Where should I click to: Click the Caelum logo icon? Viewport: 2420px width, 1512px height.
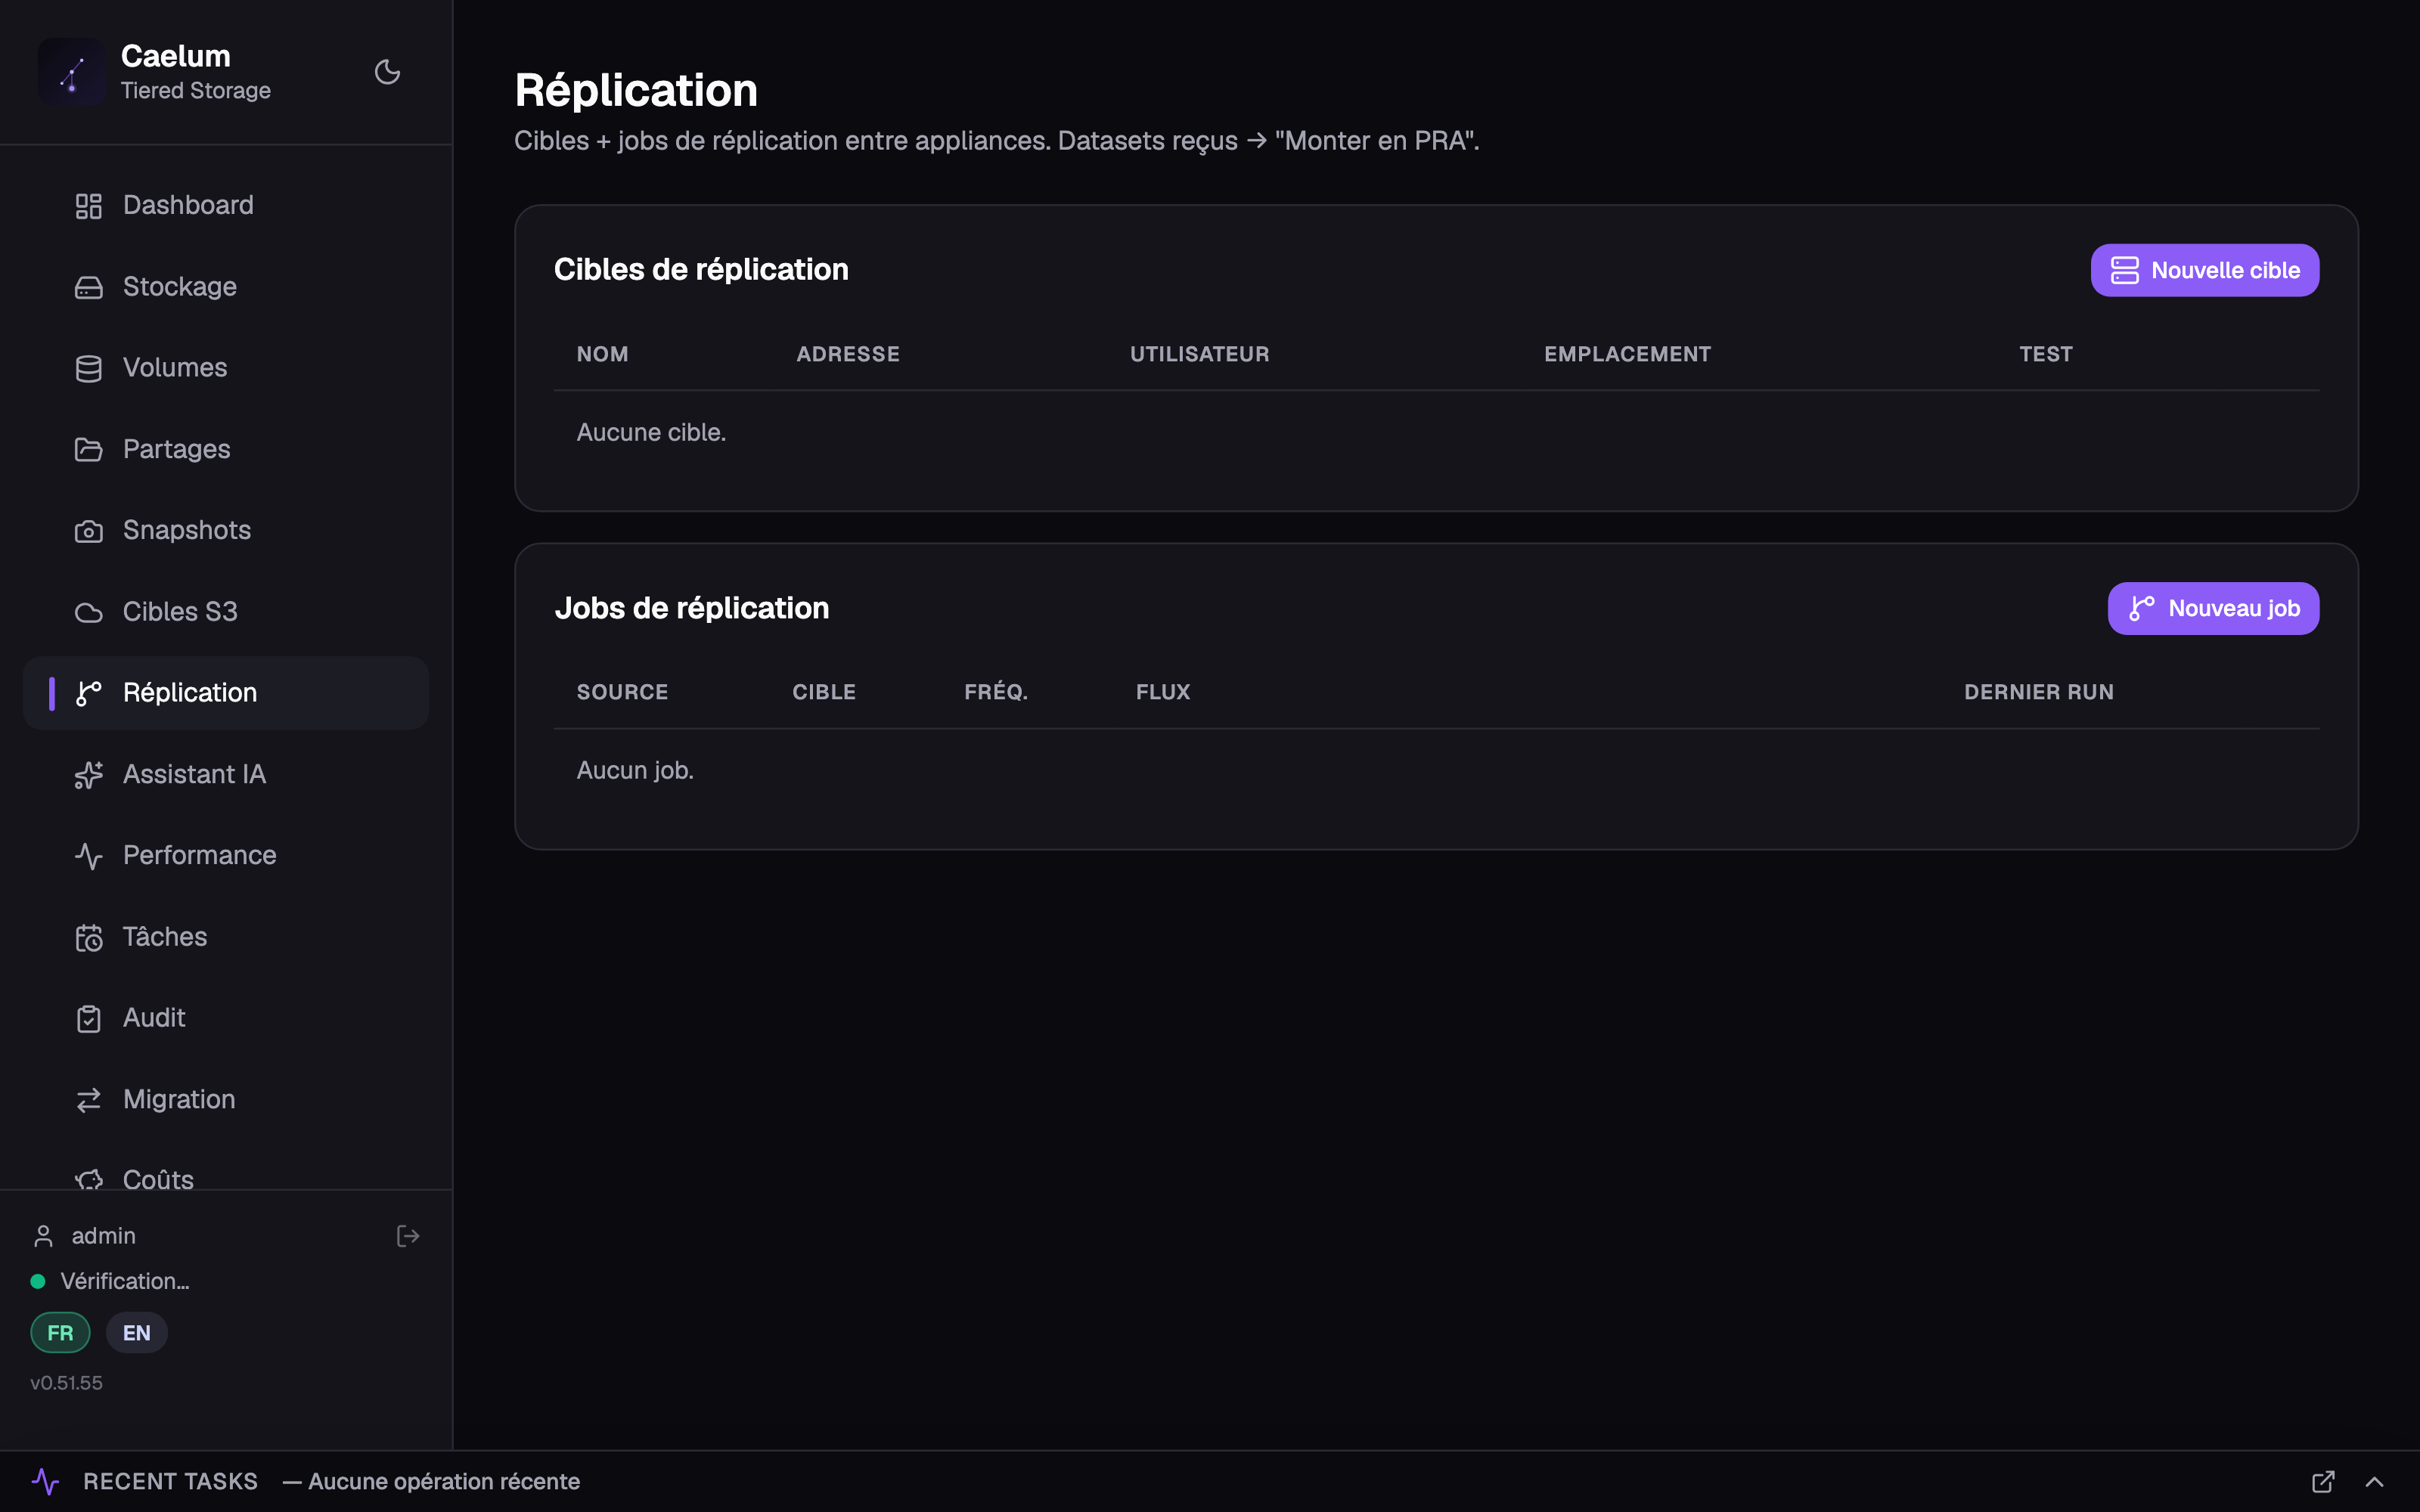coord(72,72)
